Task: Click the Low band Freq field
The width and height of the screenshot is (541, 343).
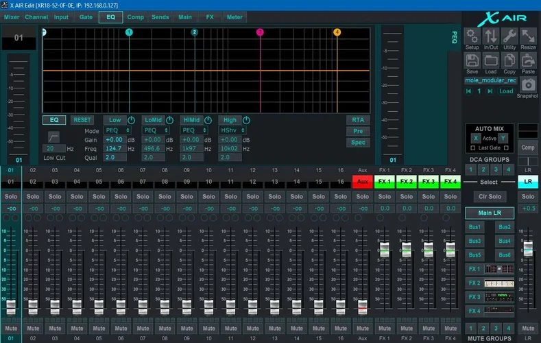Action: 115,147
